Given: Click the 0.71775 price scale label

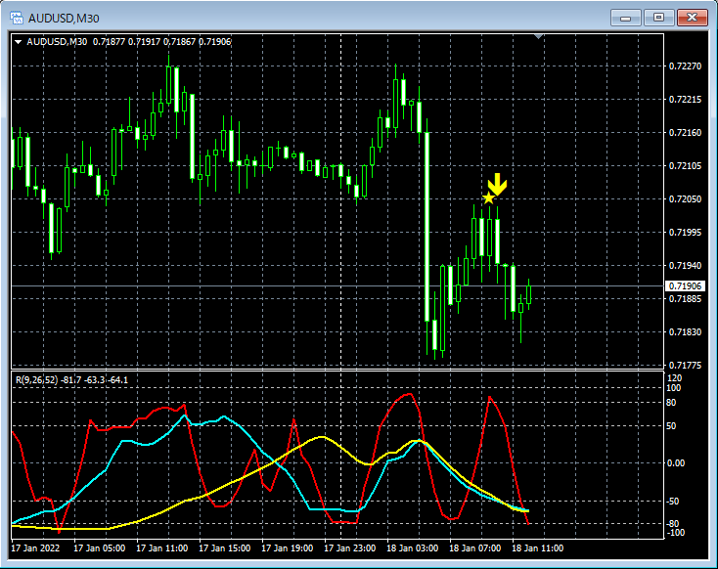Looking at the screenshot, I should pos(685,366).
